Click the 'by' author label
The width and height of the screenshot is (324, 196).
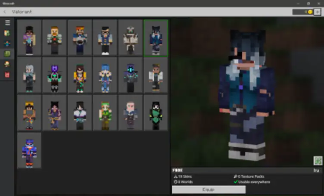[x=316, y=171]
